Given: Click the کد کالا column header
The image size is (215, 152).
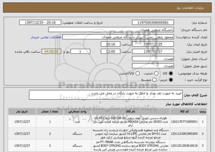Looking at the screenshot, I should pos(184,111).
